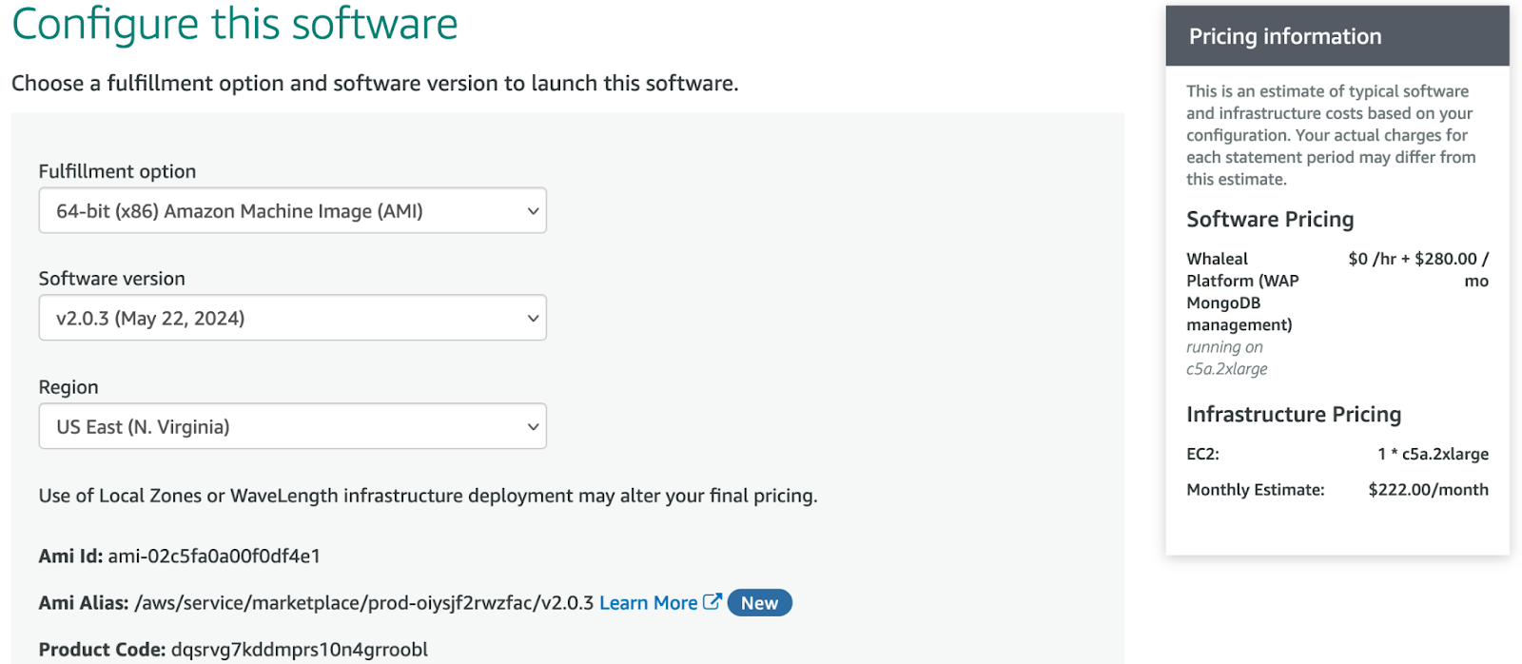Click the Ami Alias path text
Image resolution: width=1522 pixels, height=664 pixels.
coord(364,603)
